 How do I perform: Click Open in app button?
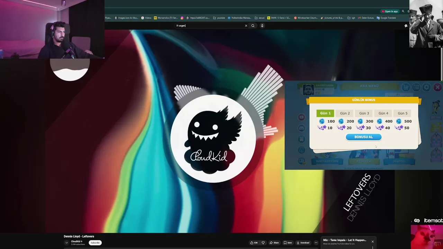(x=390, y=11)
